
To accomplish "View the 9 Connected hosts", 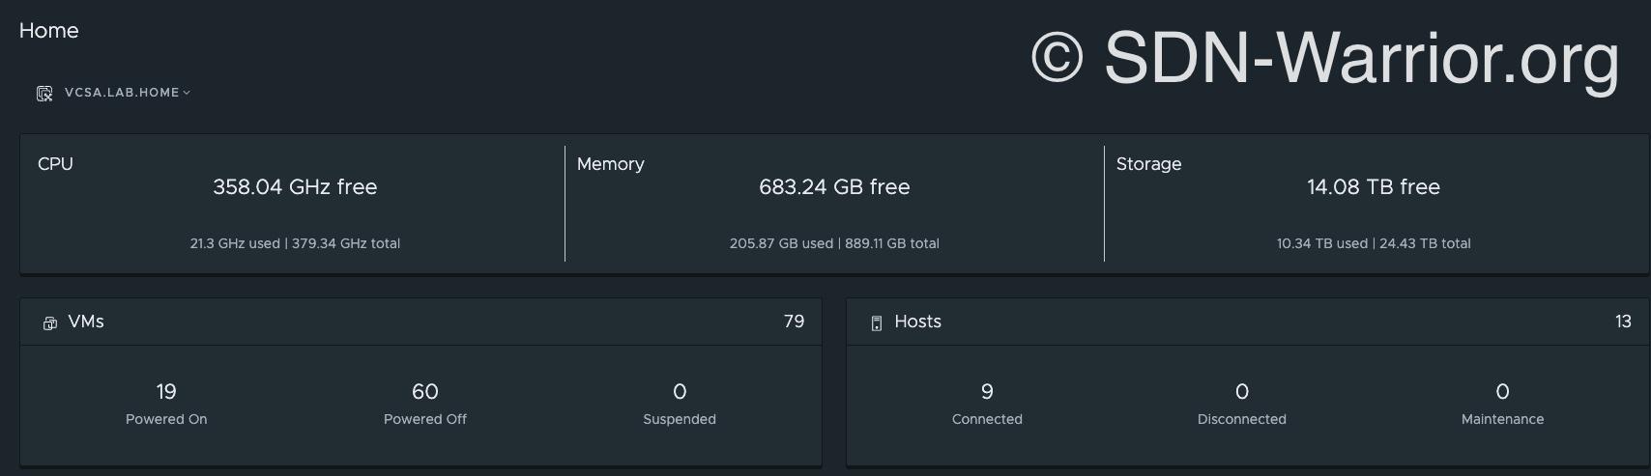I will pyautogui.click(x=987, y=392).
